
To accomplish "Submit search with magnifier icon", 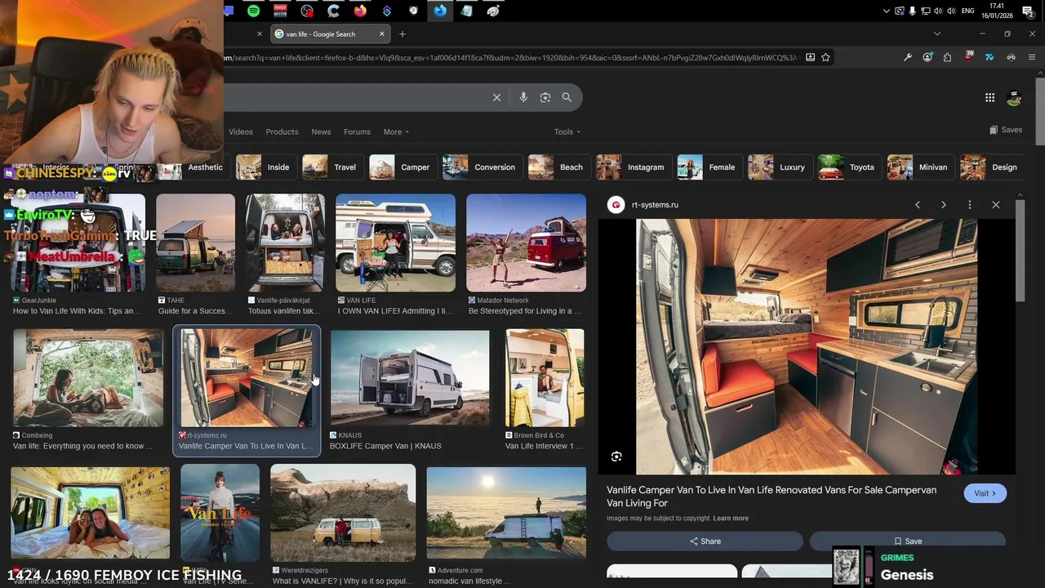I will [x=567, y=97].
